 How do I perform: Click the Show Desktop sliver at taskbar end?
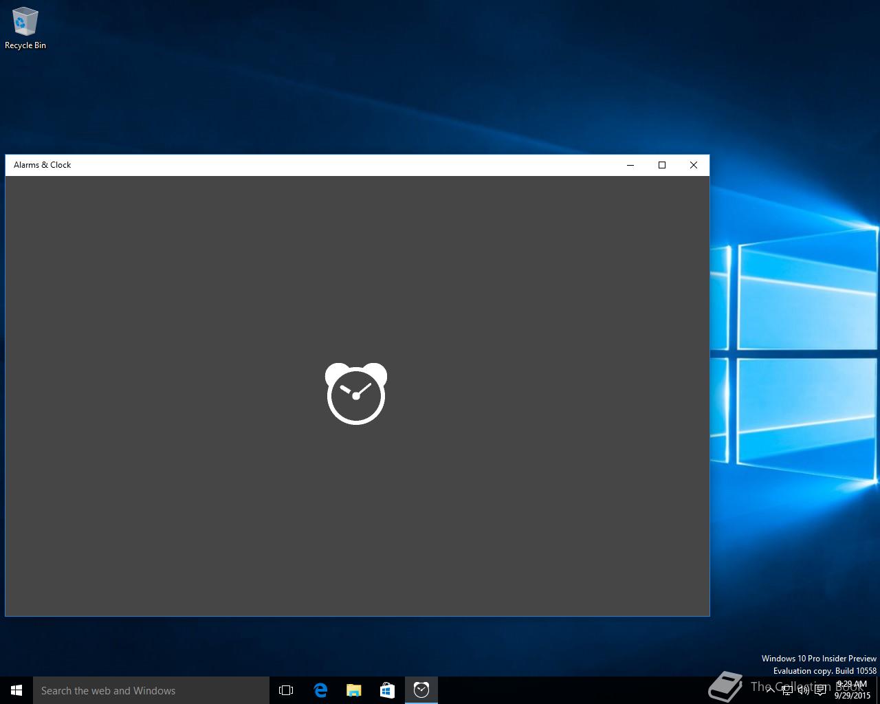(878, 690)
